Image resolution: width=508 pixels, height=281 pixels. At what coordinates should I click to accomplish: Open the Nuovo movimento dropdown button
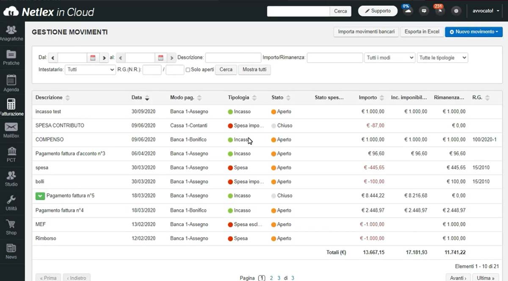point(474,32)
